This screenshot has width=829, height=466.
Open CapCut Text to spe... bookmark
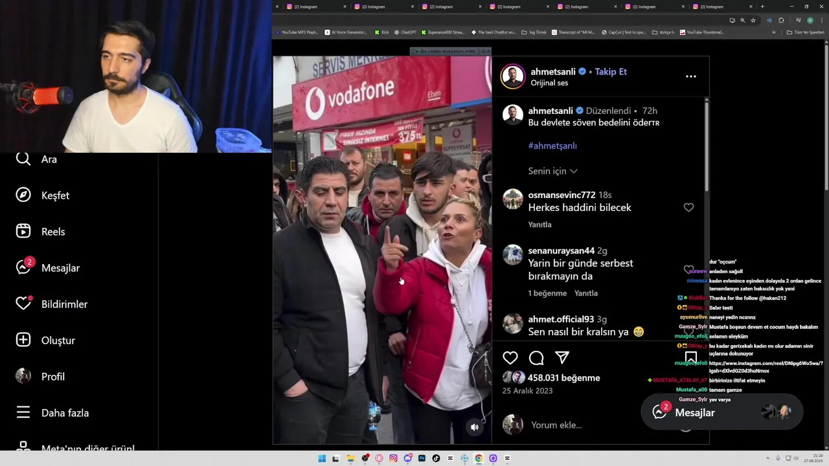coord(624,32)
